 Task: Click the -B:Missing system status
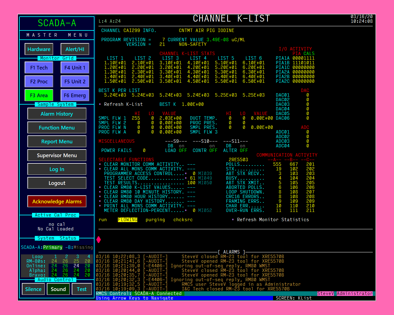pos(79,247)
